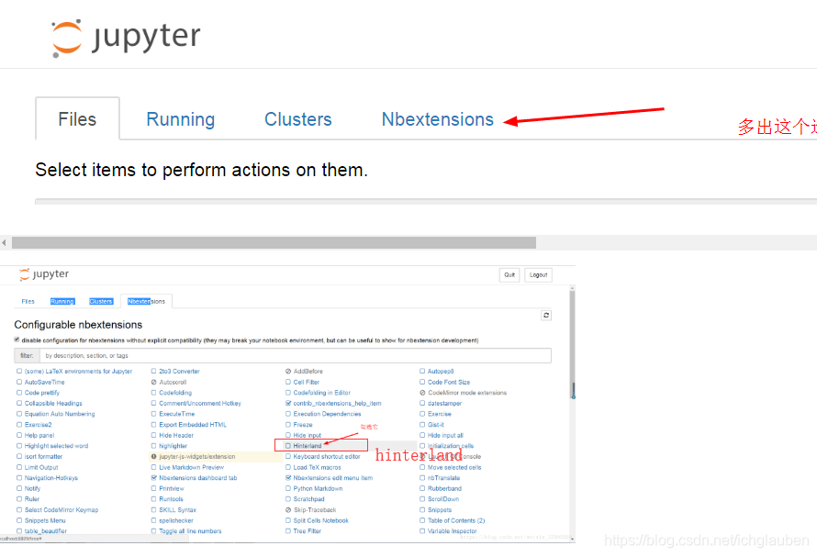The height and width of the screenshot is (557, 817).
Task: Click the incompatible icon beside CodeMirror mode extensions
Action: point(422,393)
